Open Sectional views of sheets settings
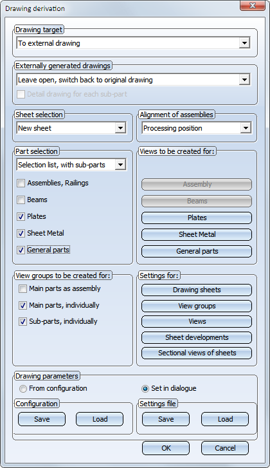Screen dimensions: 270x468 click(197, 353)
